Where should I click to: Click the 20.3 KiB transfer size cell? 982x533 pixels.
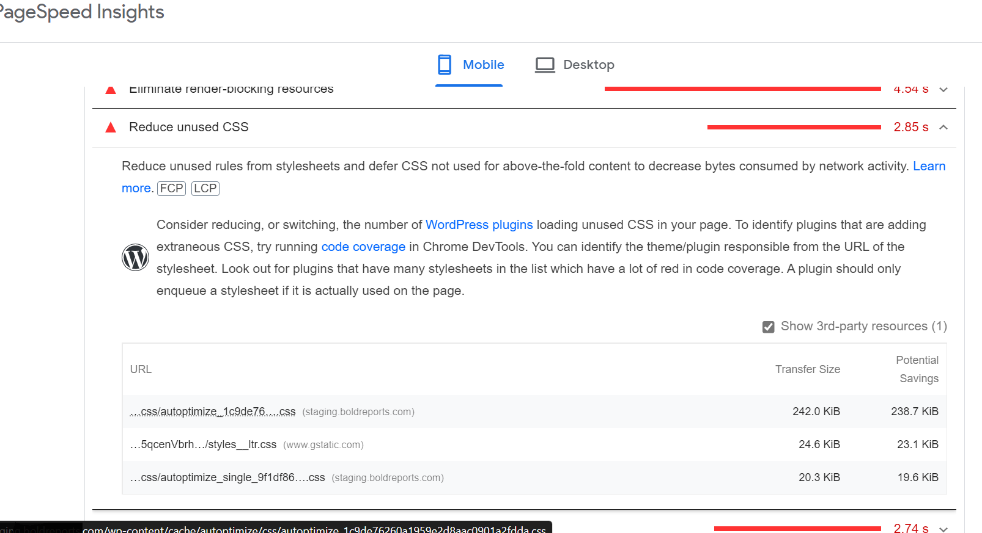click(819, 477)
